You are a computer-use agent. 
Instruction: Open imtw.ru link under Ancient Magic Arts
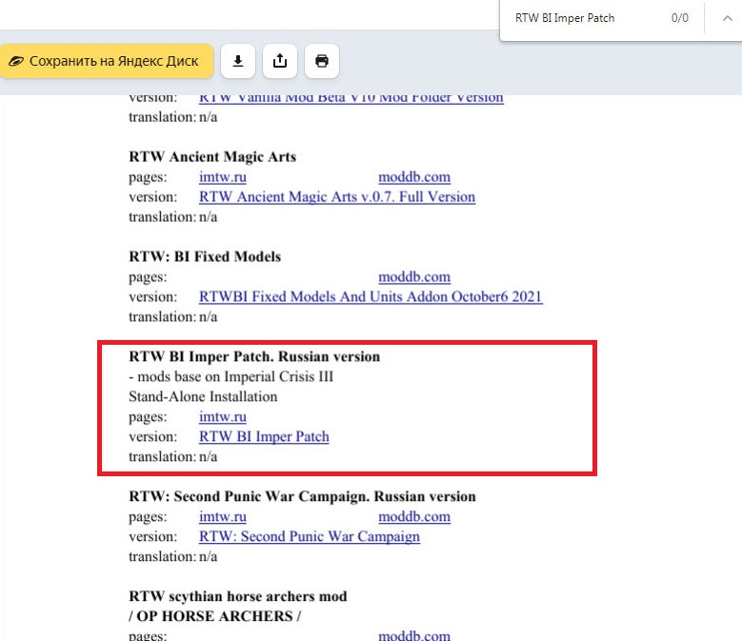[223, 177]
